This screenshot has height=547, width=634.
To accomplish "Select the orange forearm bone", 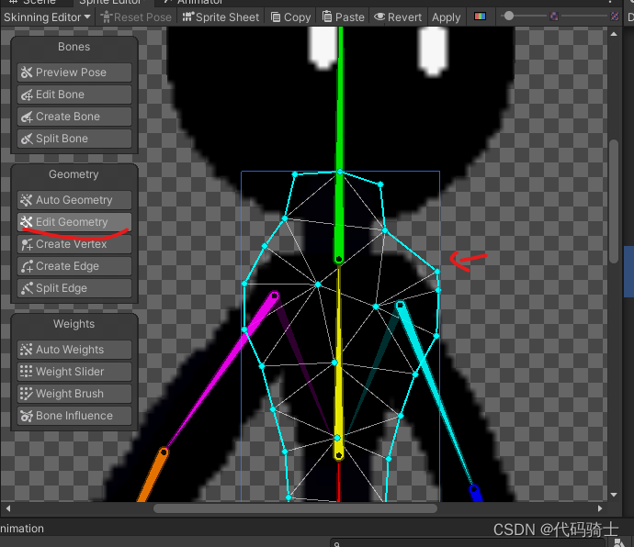I will (153, 474).
